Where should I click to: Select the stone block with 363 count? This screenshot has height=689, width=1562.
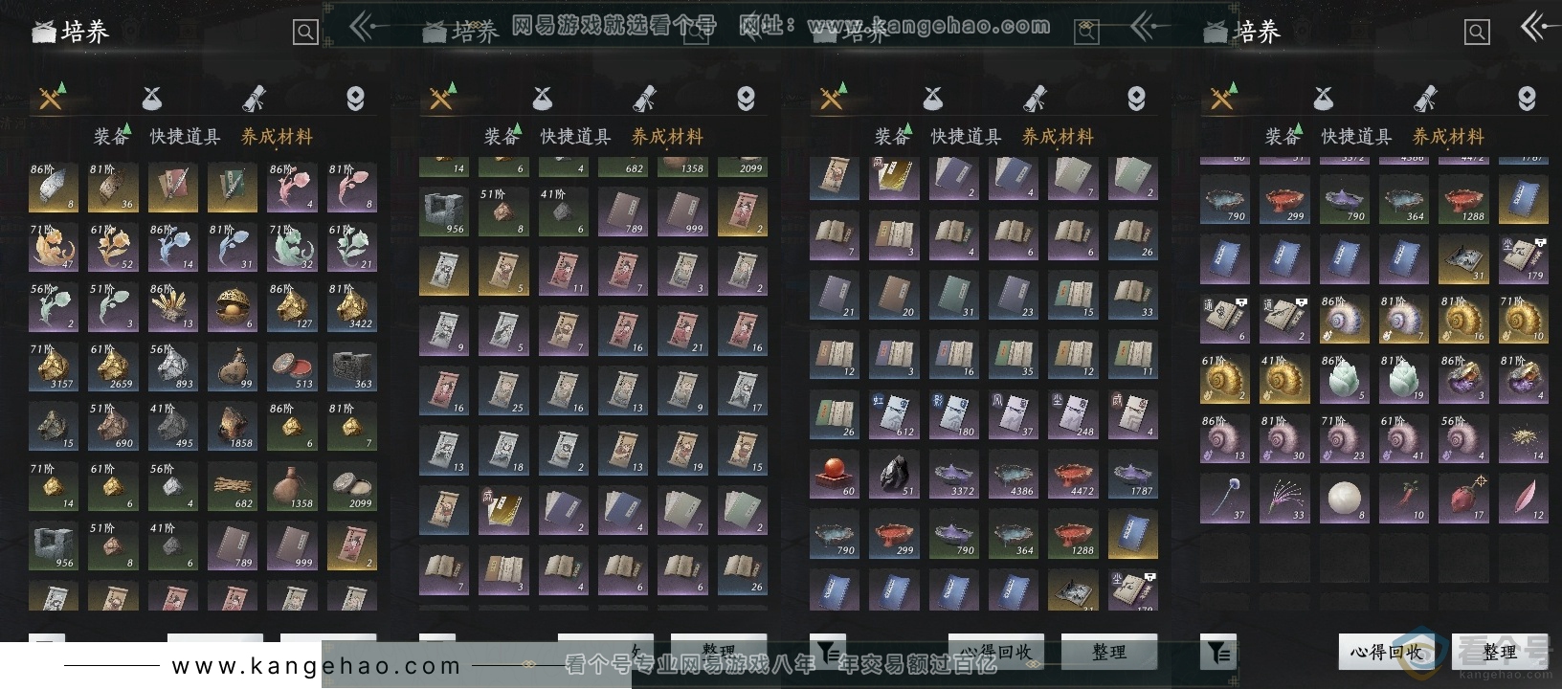click(351, 366)
